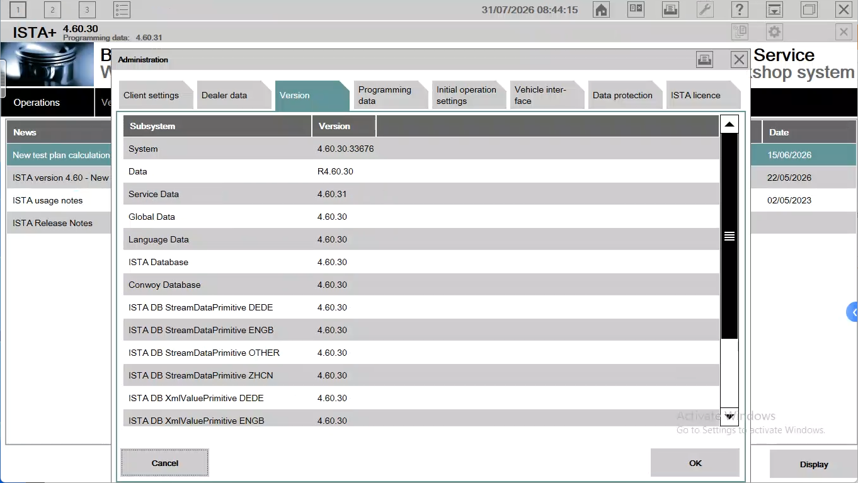Image resolution: width=858 pixels, height=483 pixels.
Task: Select ISTA DB StreamDataPrimitive OTHER row
Action: point(421,353)
